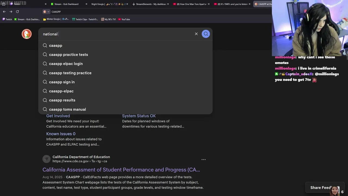Open the Twitch bookmark
Viewport: 348px width, 196px height.
[x=7, y=19]
